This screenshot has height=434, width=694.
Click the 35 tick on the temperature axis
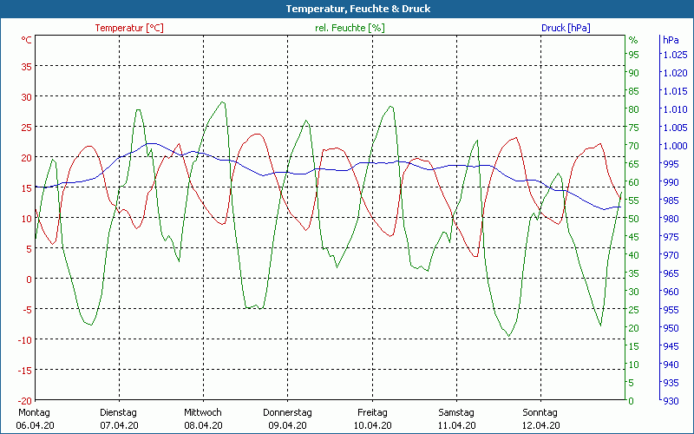point(26,66)
